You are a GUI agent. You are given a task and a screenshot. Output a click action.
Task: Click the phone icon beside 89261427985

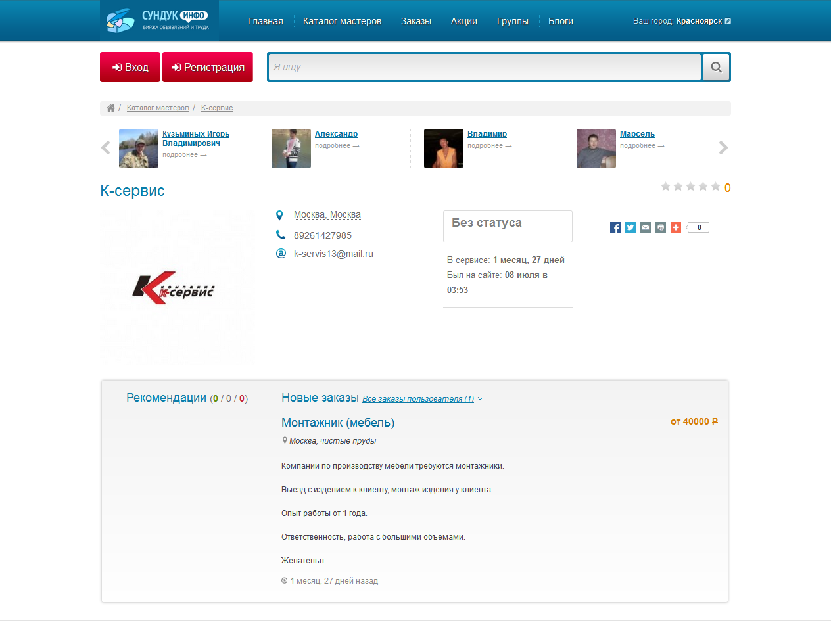pos(281,235)
